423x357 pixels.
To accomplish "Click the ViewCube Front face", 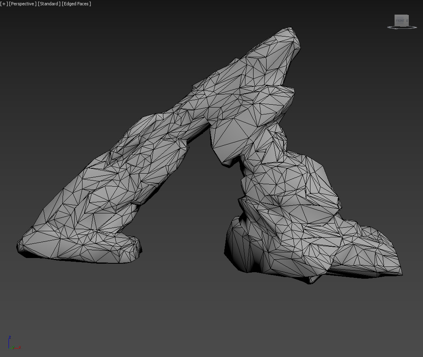I will (x=401, y=19).
